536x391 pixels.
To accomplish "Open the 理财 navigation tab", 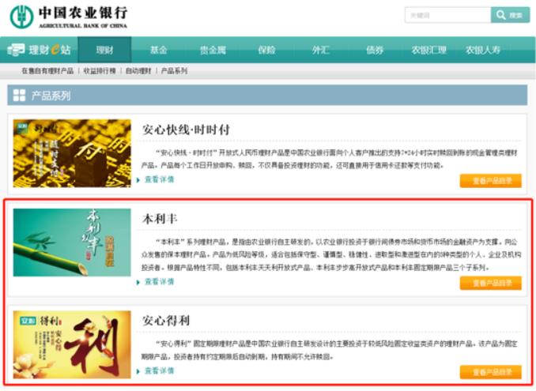I will coord(104,50).
